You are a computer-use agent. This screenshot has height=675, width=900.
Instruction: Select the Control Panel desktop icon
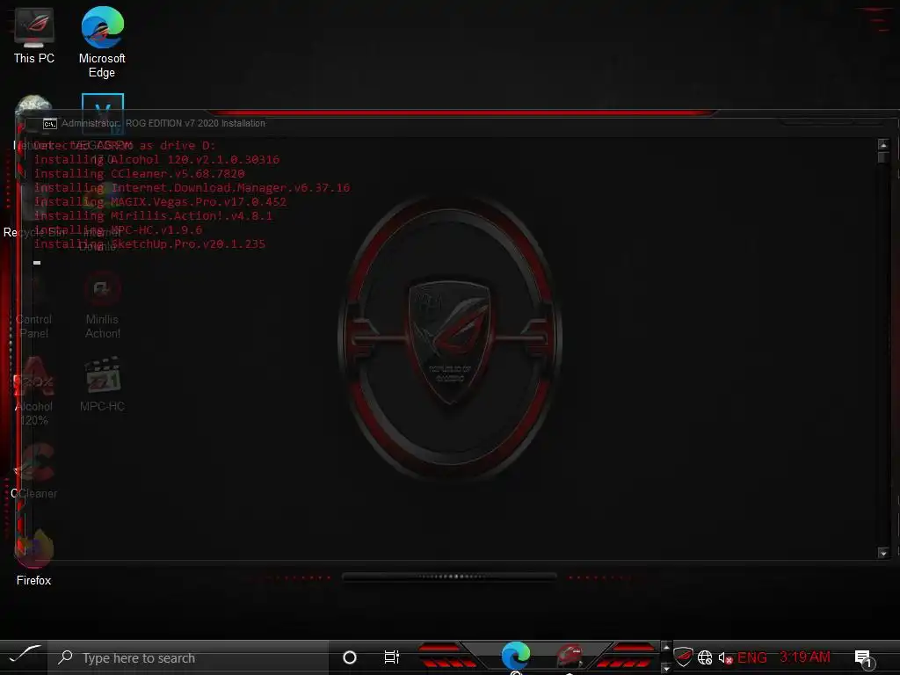tap(34, 304)
